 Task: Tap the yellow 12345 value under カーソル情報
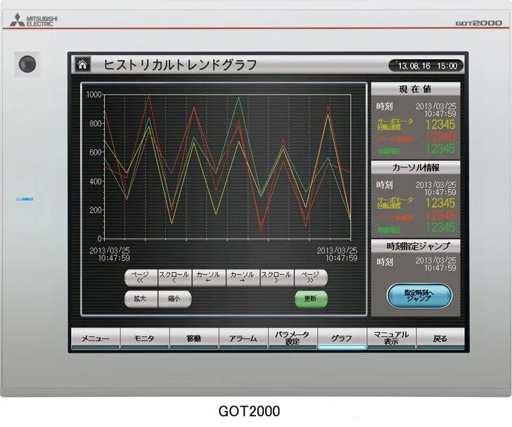[440, 203]
